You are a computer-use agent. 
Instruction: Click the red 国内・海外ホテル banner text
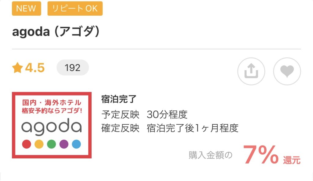(x=52, y=102)
